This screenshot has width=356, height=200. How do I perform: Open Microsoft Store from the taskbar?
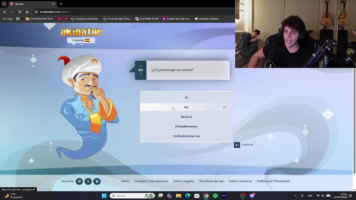[197, 196]
